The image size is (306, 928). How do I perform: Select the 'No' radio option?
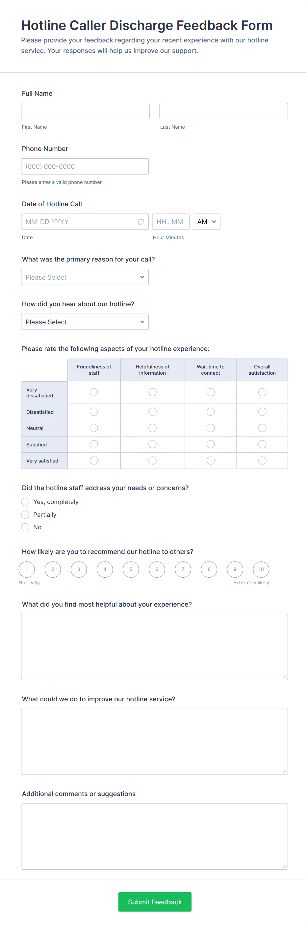25,527
